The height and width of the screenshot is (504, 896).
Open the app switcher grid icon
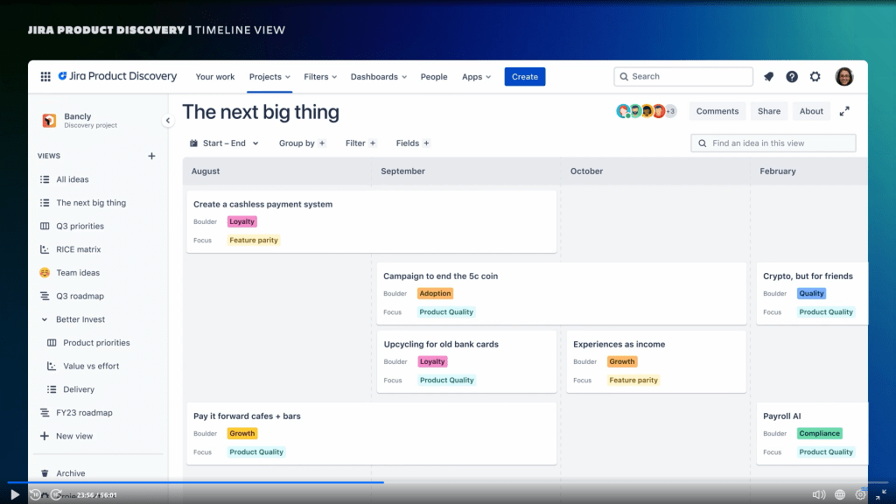pos(45,77)
